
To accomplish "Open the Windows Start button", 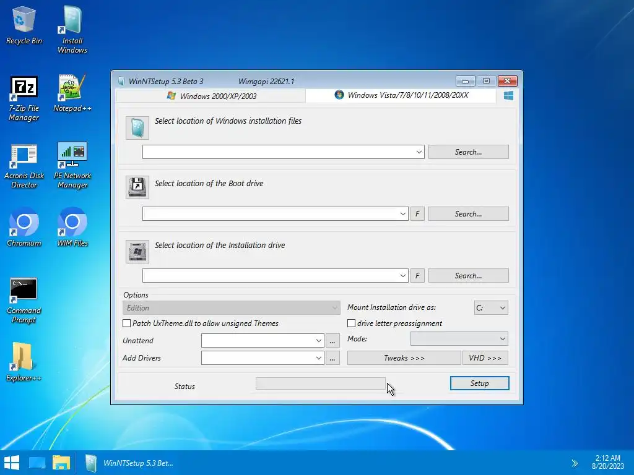I will click(12, 463).
